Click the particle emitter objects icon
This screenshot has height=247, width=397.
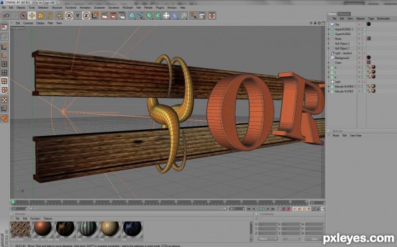tap(183, 16)
